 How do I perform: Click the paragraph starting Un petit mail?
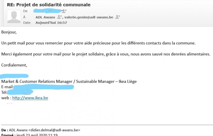pos(98,43)
